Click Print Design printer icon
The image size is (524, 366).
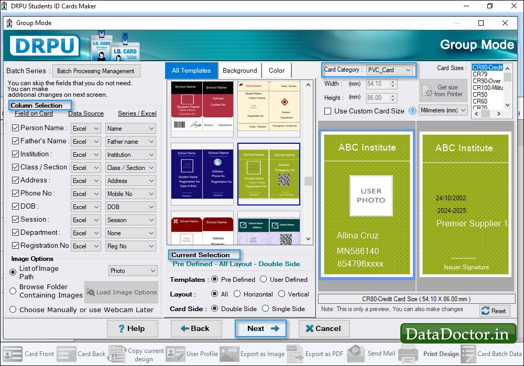coord(408,354)
